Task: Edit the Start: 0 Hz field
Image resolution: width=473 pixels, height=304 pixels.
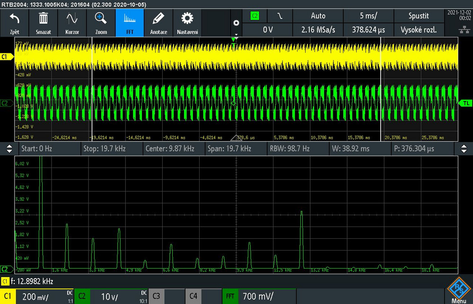Action: point(50,149)
